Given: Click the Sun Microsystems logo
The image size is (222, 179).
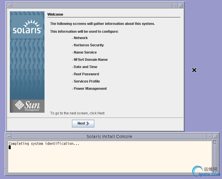Looking at the screenshot, I should (x=27, y=106).
